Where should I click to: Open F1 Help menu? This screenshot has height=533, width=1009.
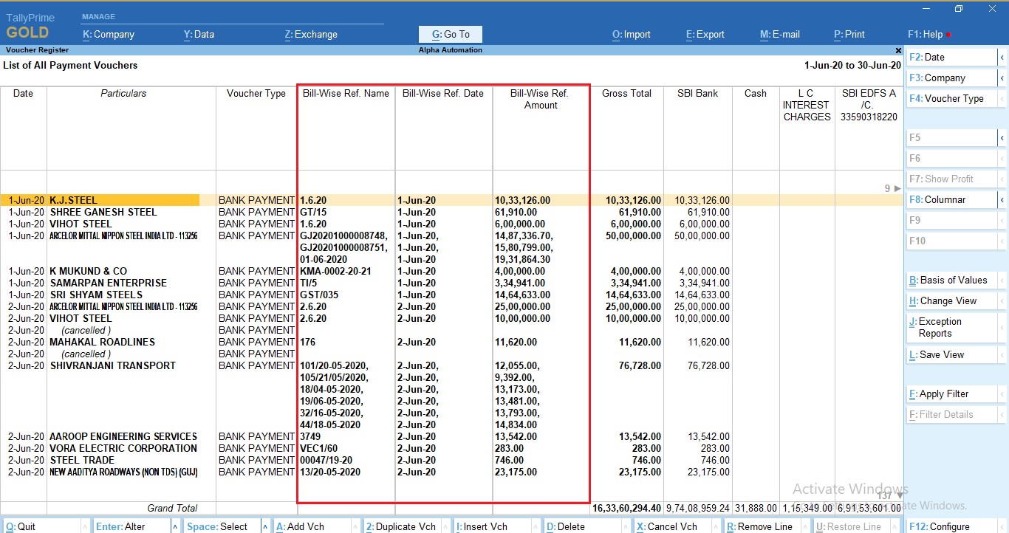coord(925,34)
